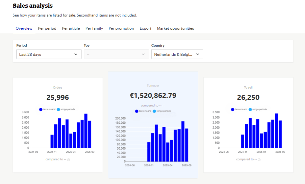Switch to the Per promotion tab
This screenshot has height=184, width=305.
coord(121,28)
